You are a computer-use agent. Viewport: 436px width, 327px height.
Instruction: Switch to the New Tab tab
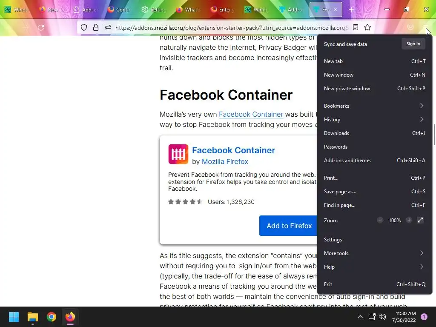point(52,9)
